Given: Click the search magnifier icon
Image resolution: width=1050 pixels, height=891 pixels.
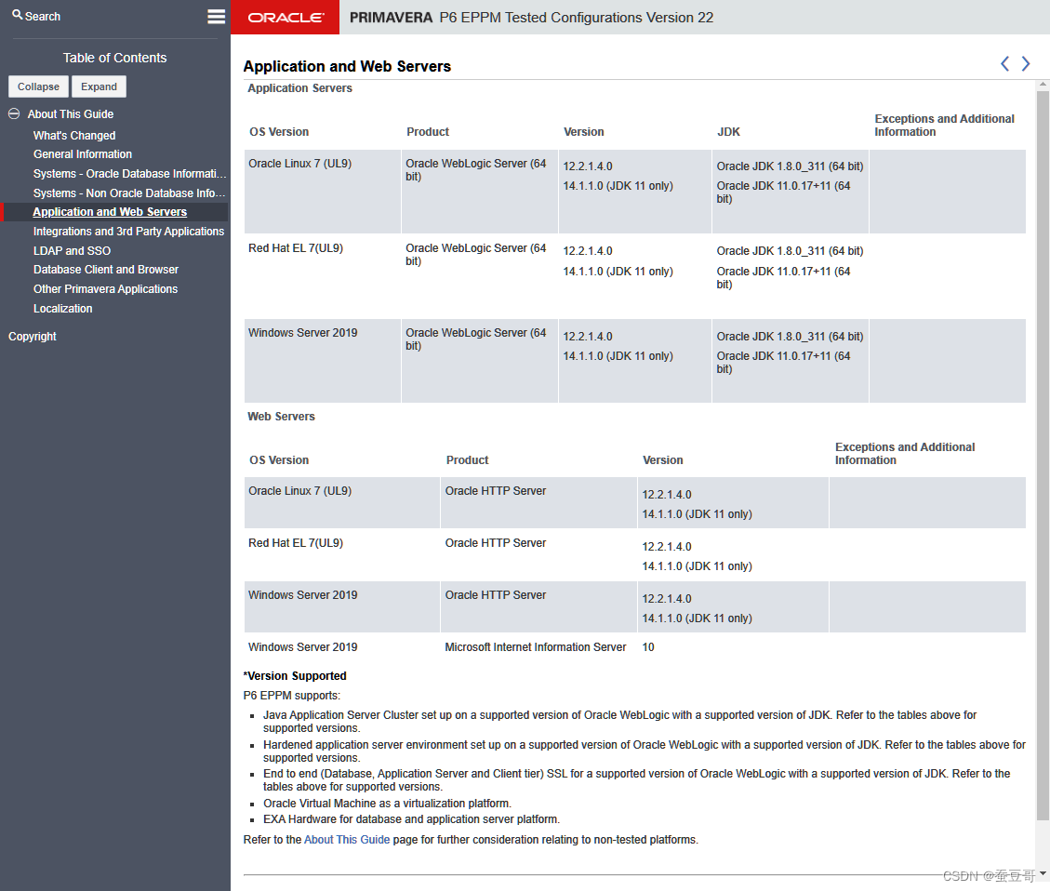Looking at the screenshot, I should 18,15.
